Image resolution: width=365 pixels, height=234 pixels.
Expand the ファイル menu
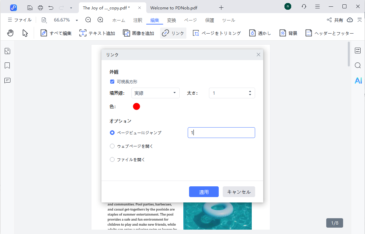tap(19, 20)
